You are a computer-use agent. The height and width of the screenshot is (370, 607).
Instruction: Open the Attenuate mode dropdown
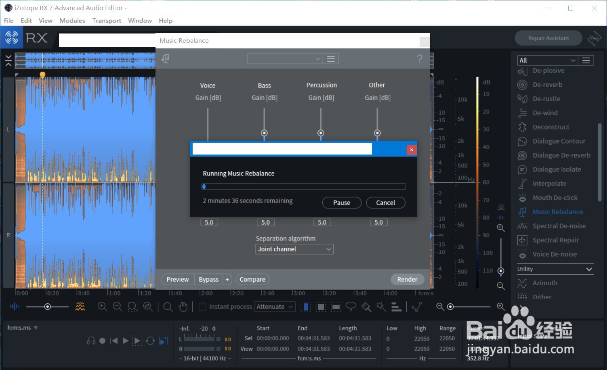[275, 307]
